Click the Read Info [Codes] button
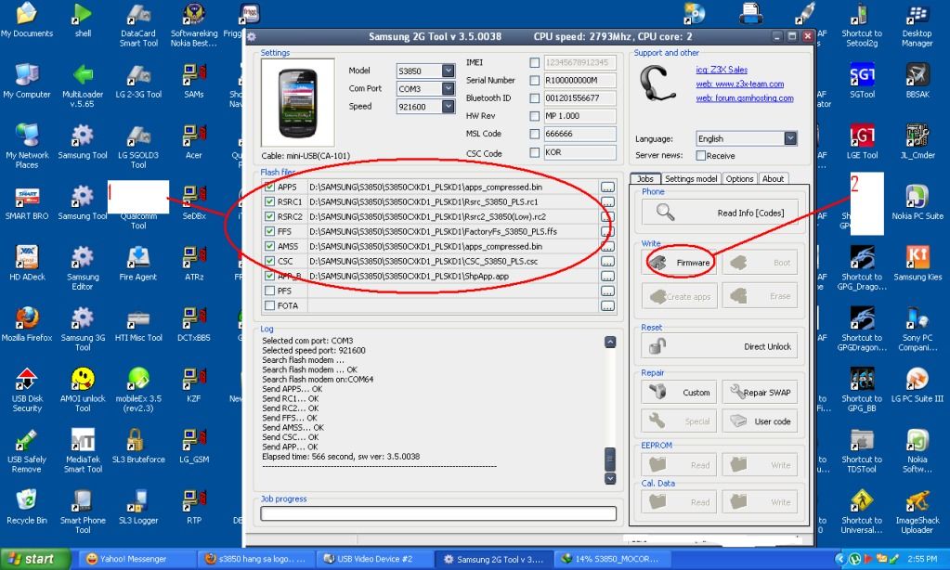Viewport: 950px width, 570px height. [720, 213]
